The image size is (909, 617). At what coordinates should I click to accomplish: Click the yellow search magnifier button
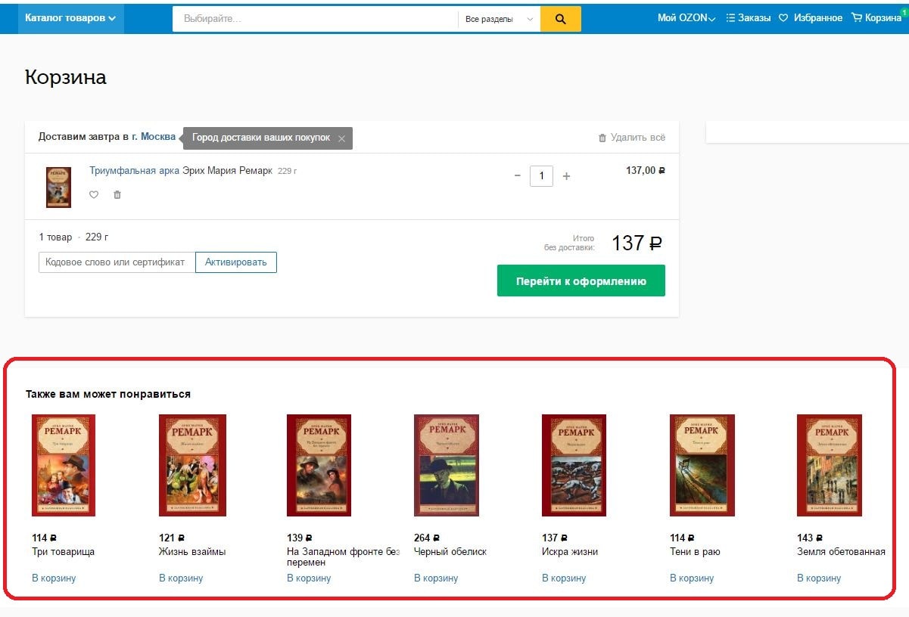coord(561,19)
